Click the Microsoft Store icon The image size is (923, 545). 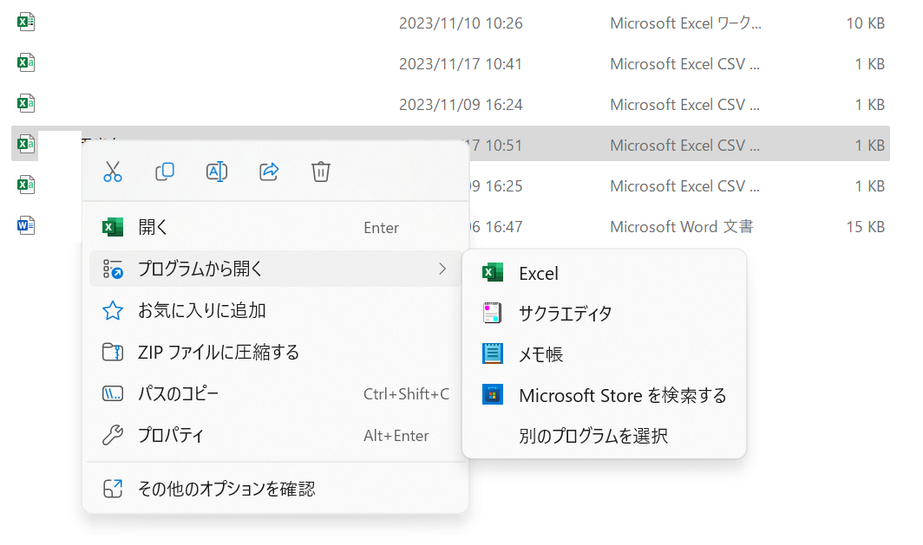(x=492, y=394)
